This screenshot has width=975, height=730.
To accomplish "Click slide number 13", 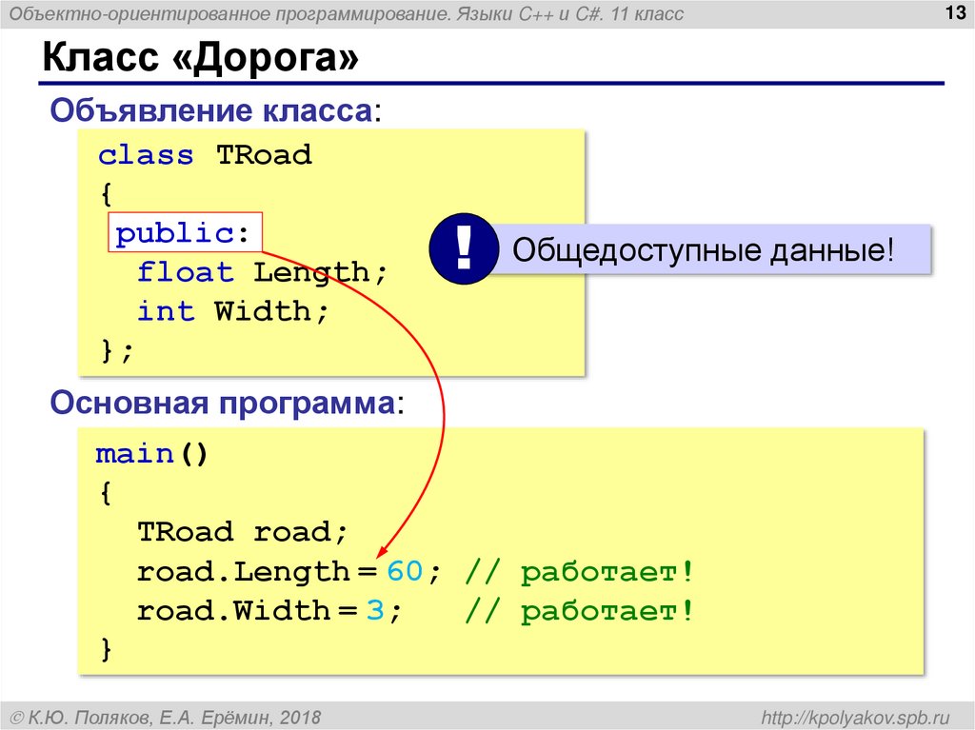I will point(954,12).
